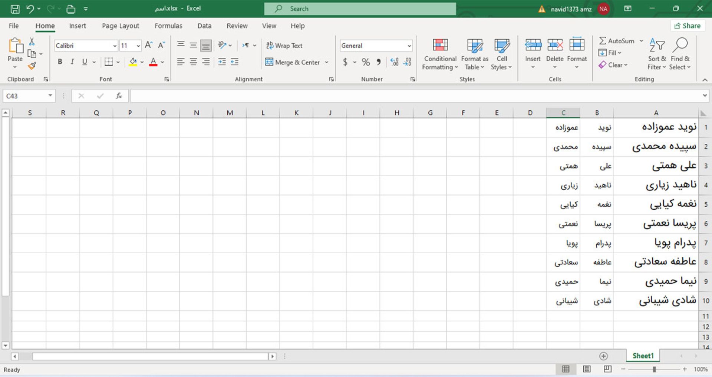Add a new sheet with plus icon
The width and height of the screenshot is (712, 377).
(603, 356)
